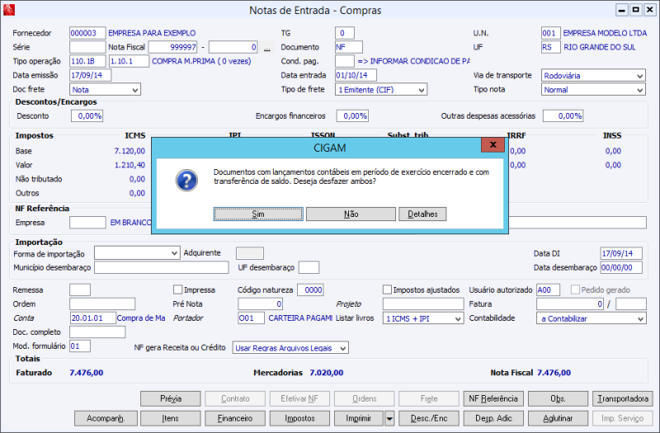Click the Pré Nota field
660x433 pixels.
260,304
